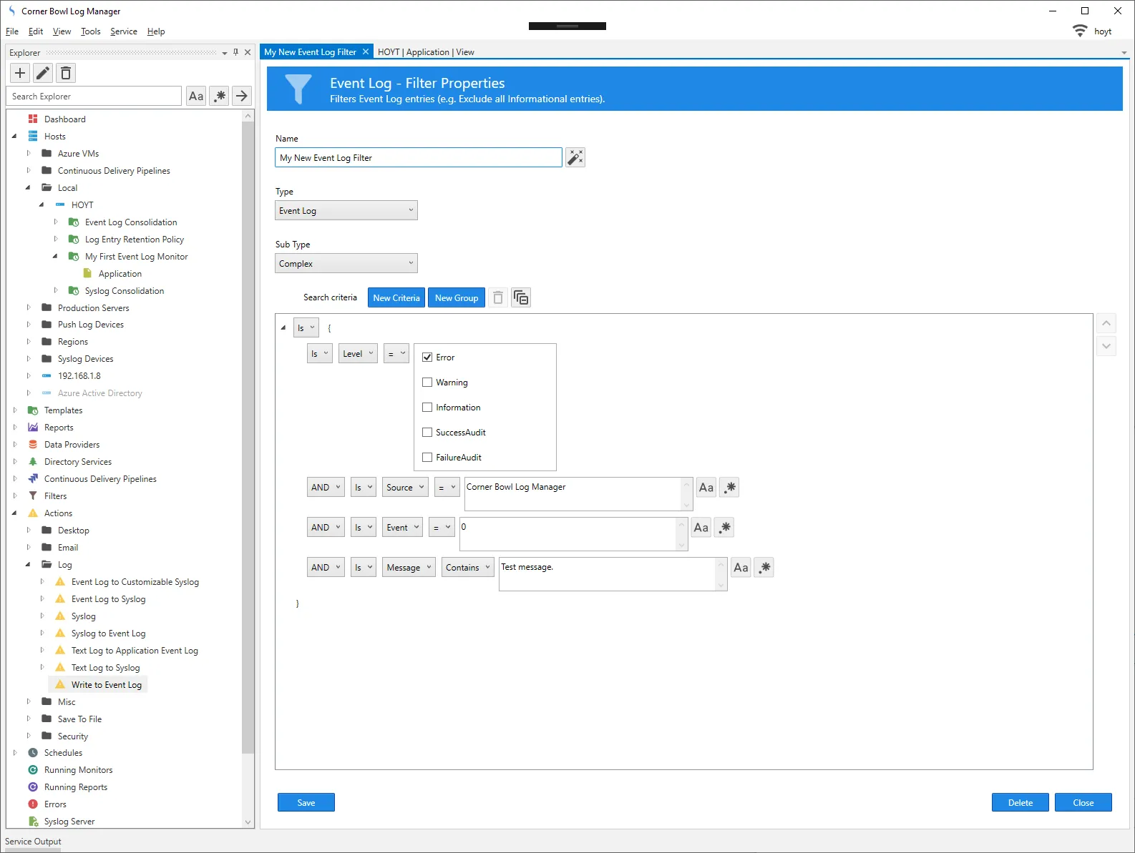
Task: Click the magic wand icon beside Name field
Action: pyautogui.click(x=575, y=157)
